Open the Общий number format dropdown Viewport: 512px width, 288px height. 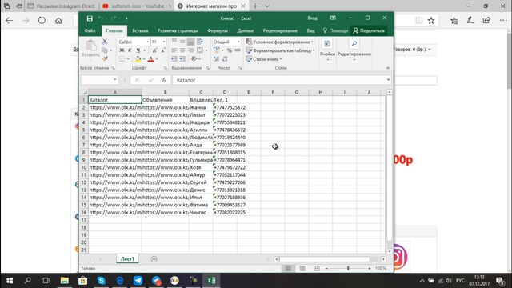click(x=238, y=42)
